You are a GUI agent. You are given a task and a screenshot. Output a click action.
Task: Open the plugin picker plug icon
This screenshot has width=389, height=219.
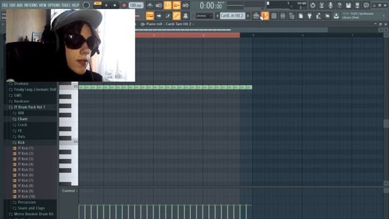point(309,16)
